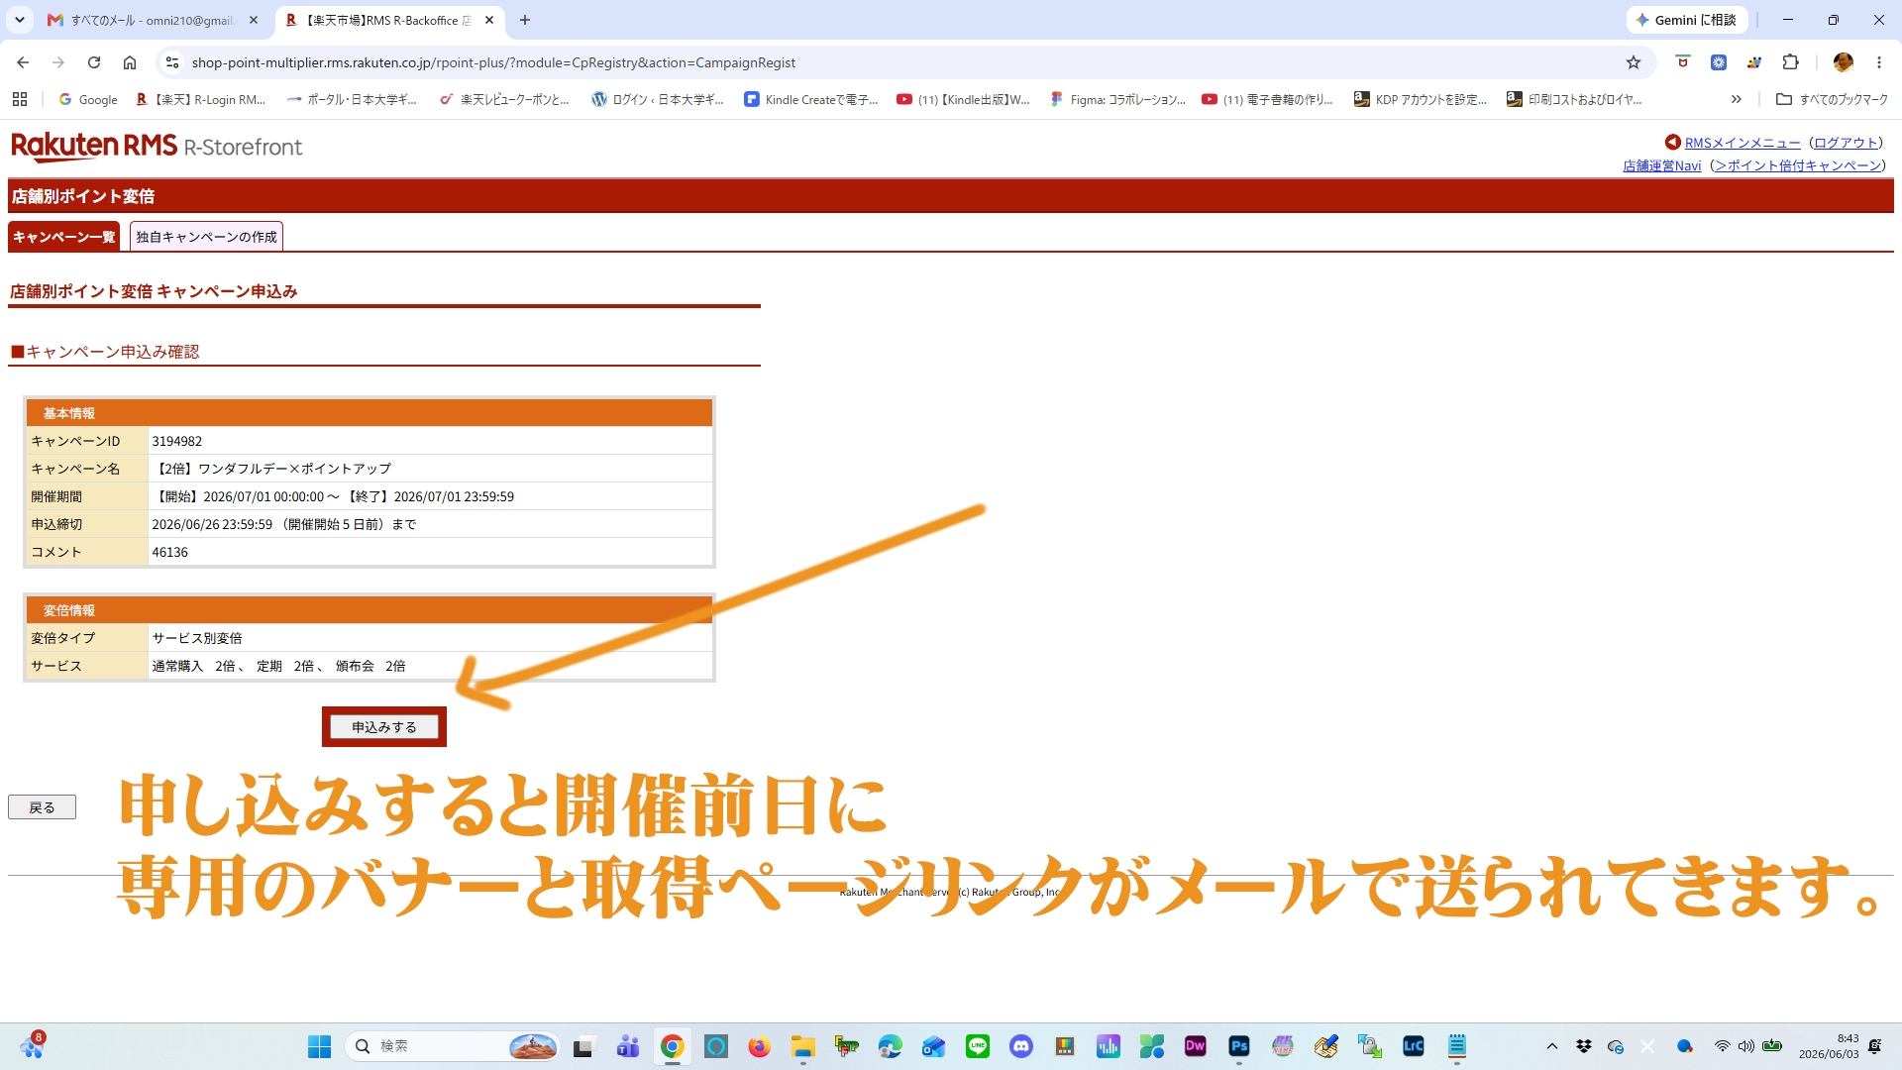
Task: Open the Google bookmark
Action: click(x=88, y=99)
